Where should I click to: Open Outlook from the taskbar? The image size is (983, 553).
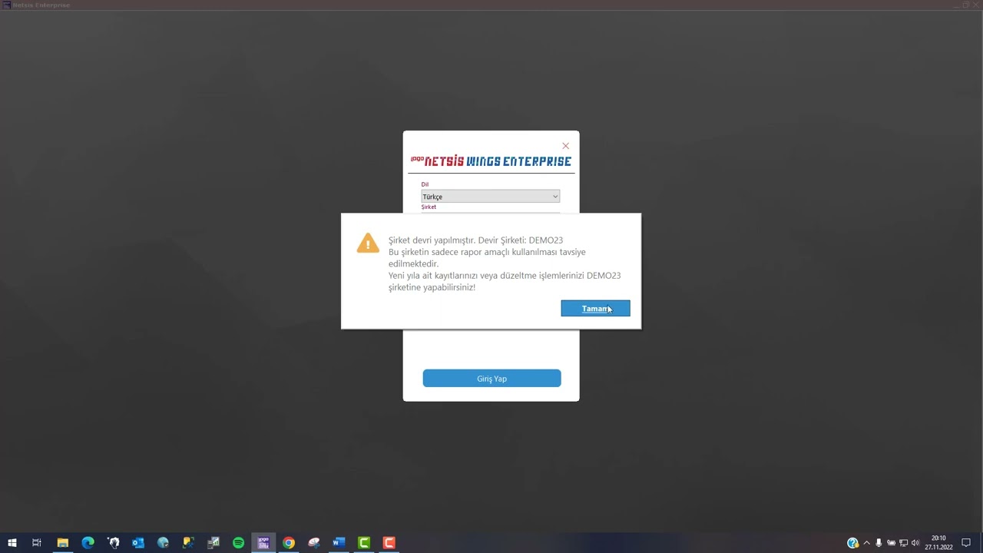(138, 543)
